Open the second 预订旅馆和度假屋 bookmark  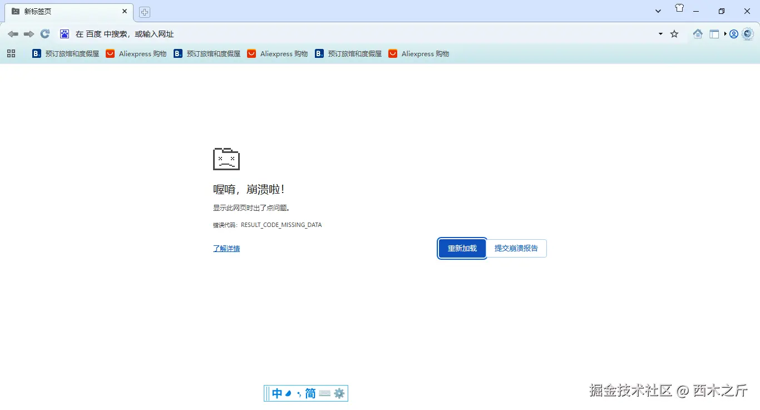(207, 53)
